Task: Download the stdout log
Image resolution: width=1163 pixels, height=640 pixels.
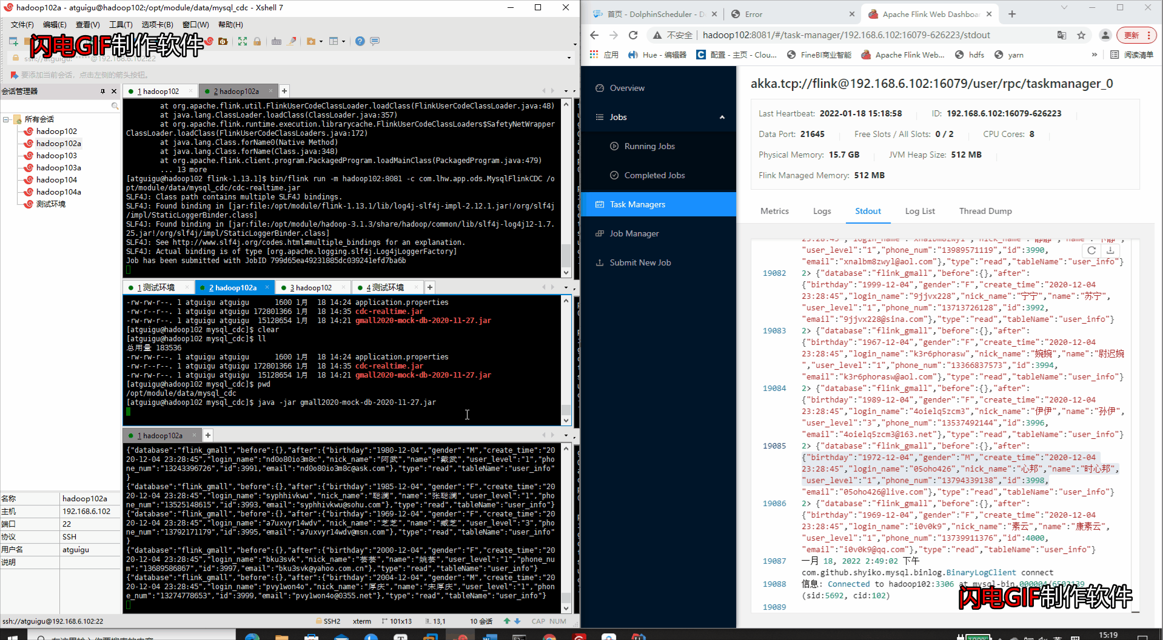Action: 1110,250
